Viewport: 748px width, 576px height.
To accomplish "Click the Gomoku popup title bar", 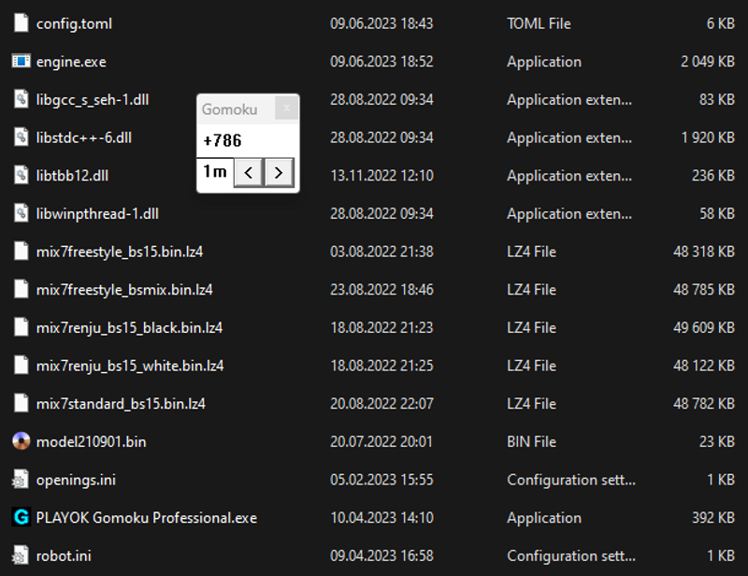I will point(237,109).
